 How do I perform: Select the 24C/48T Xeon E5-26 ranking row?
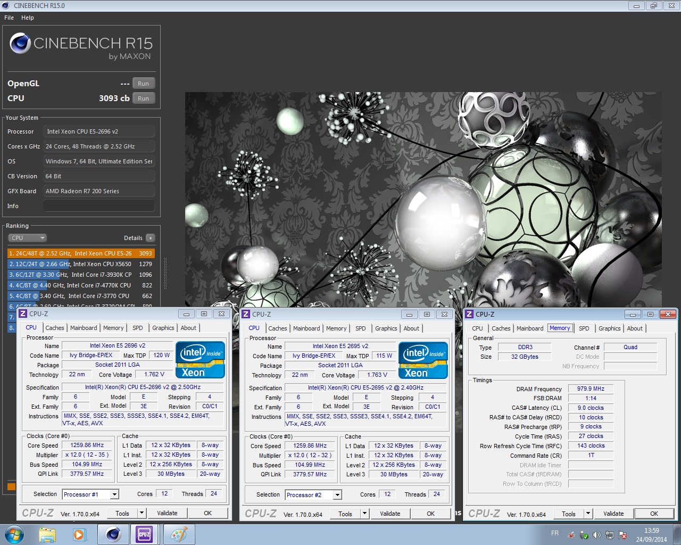point(81,253)
